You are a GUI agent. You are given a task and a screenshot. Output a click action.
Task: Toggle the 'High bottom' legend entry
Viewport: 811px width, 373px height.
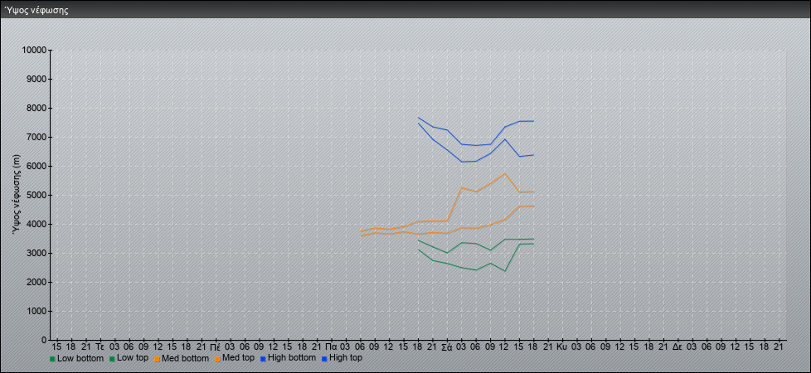coord(288,358)
